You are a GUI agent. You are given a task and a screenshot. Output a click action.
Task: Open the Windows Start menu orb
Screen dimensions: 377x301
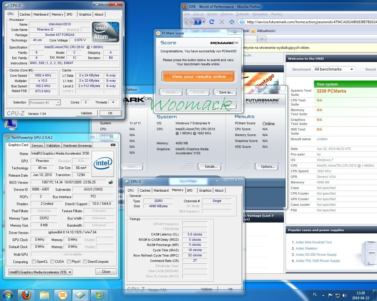(x=7, y=295)
